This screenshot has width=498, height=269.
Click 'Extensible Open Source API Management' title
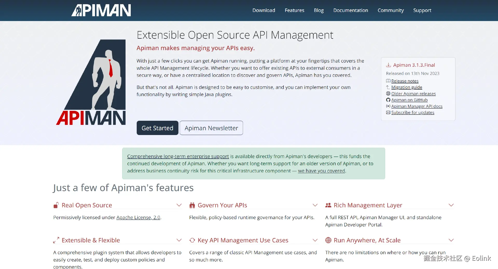pyautogui.click(x=235, y=35)
